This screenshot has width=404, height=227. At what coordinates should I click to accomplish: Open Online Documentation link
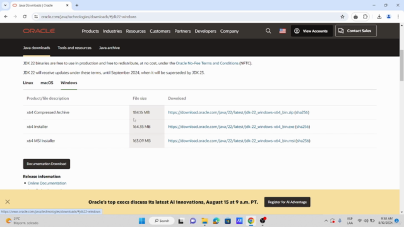[47, 183]
